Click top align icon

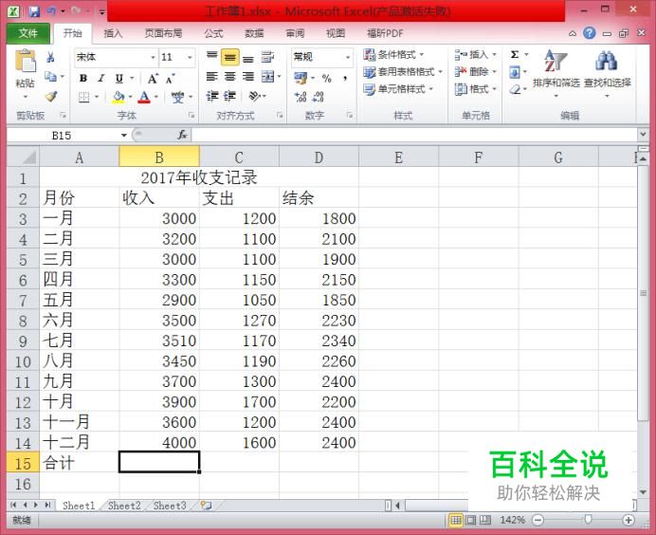212,57
